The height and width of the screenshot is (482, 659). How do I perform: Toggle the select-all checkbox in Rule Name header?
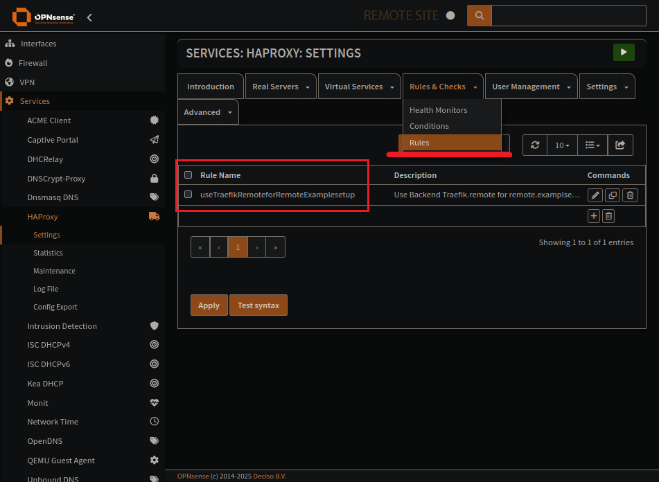(x=188, y=175)
